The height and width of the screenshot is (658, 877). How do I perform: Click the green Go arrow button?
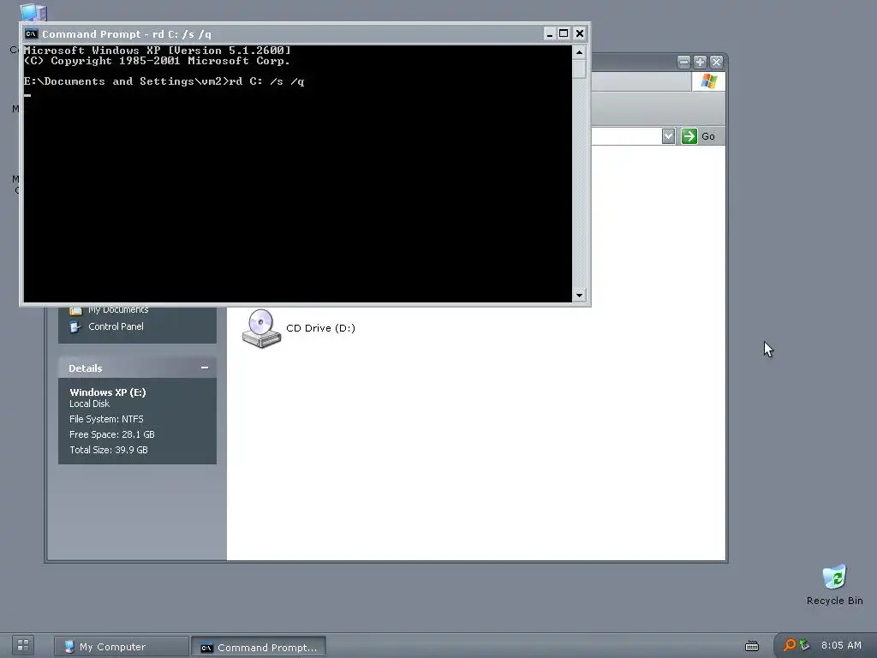pos(689,136)
